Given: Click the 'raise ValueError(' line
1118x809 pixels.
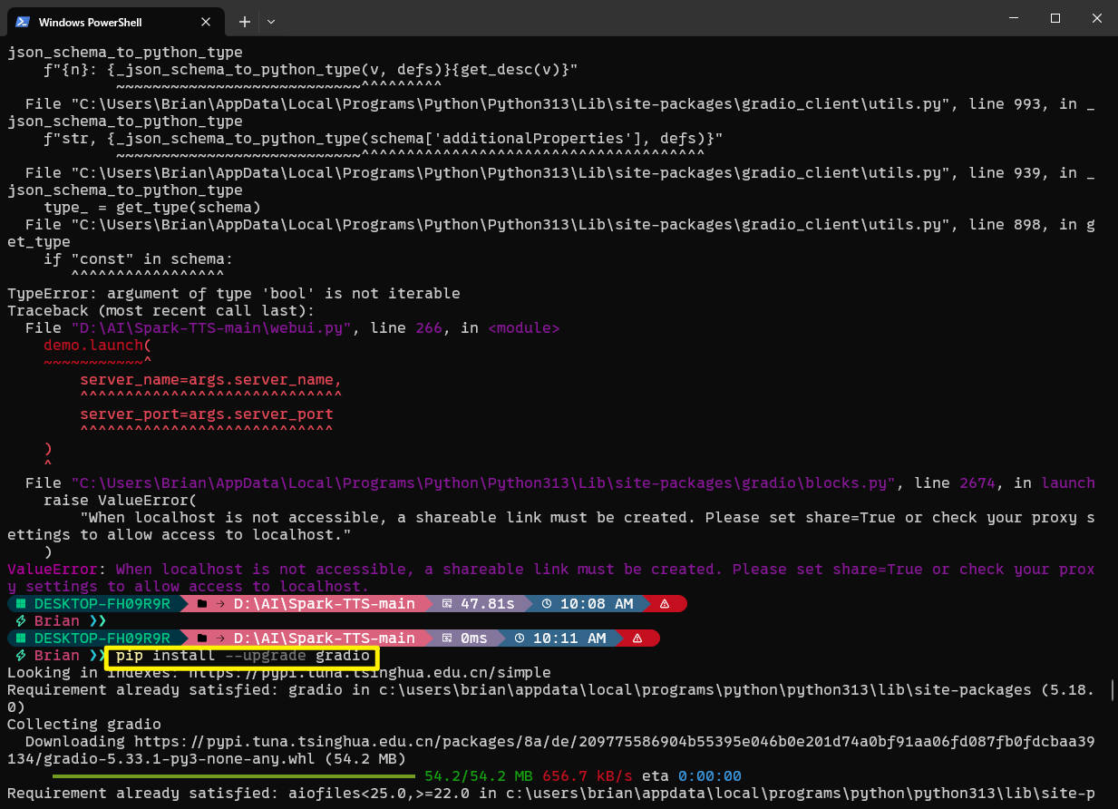Looking at the screenshot, I should click(x=120, y=501).
